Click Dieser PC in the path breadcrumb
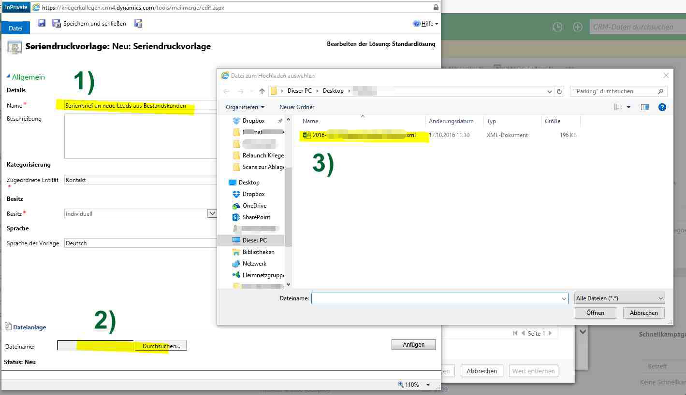 tap(299, 91)
